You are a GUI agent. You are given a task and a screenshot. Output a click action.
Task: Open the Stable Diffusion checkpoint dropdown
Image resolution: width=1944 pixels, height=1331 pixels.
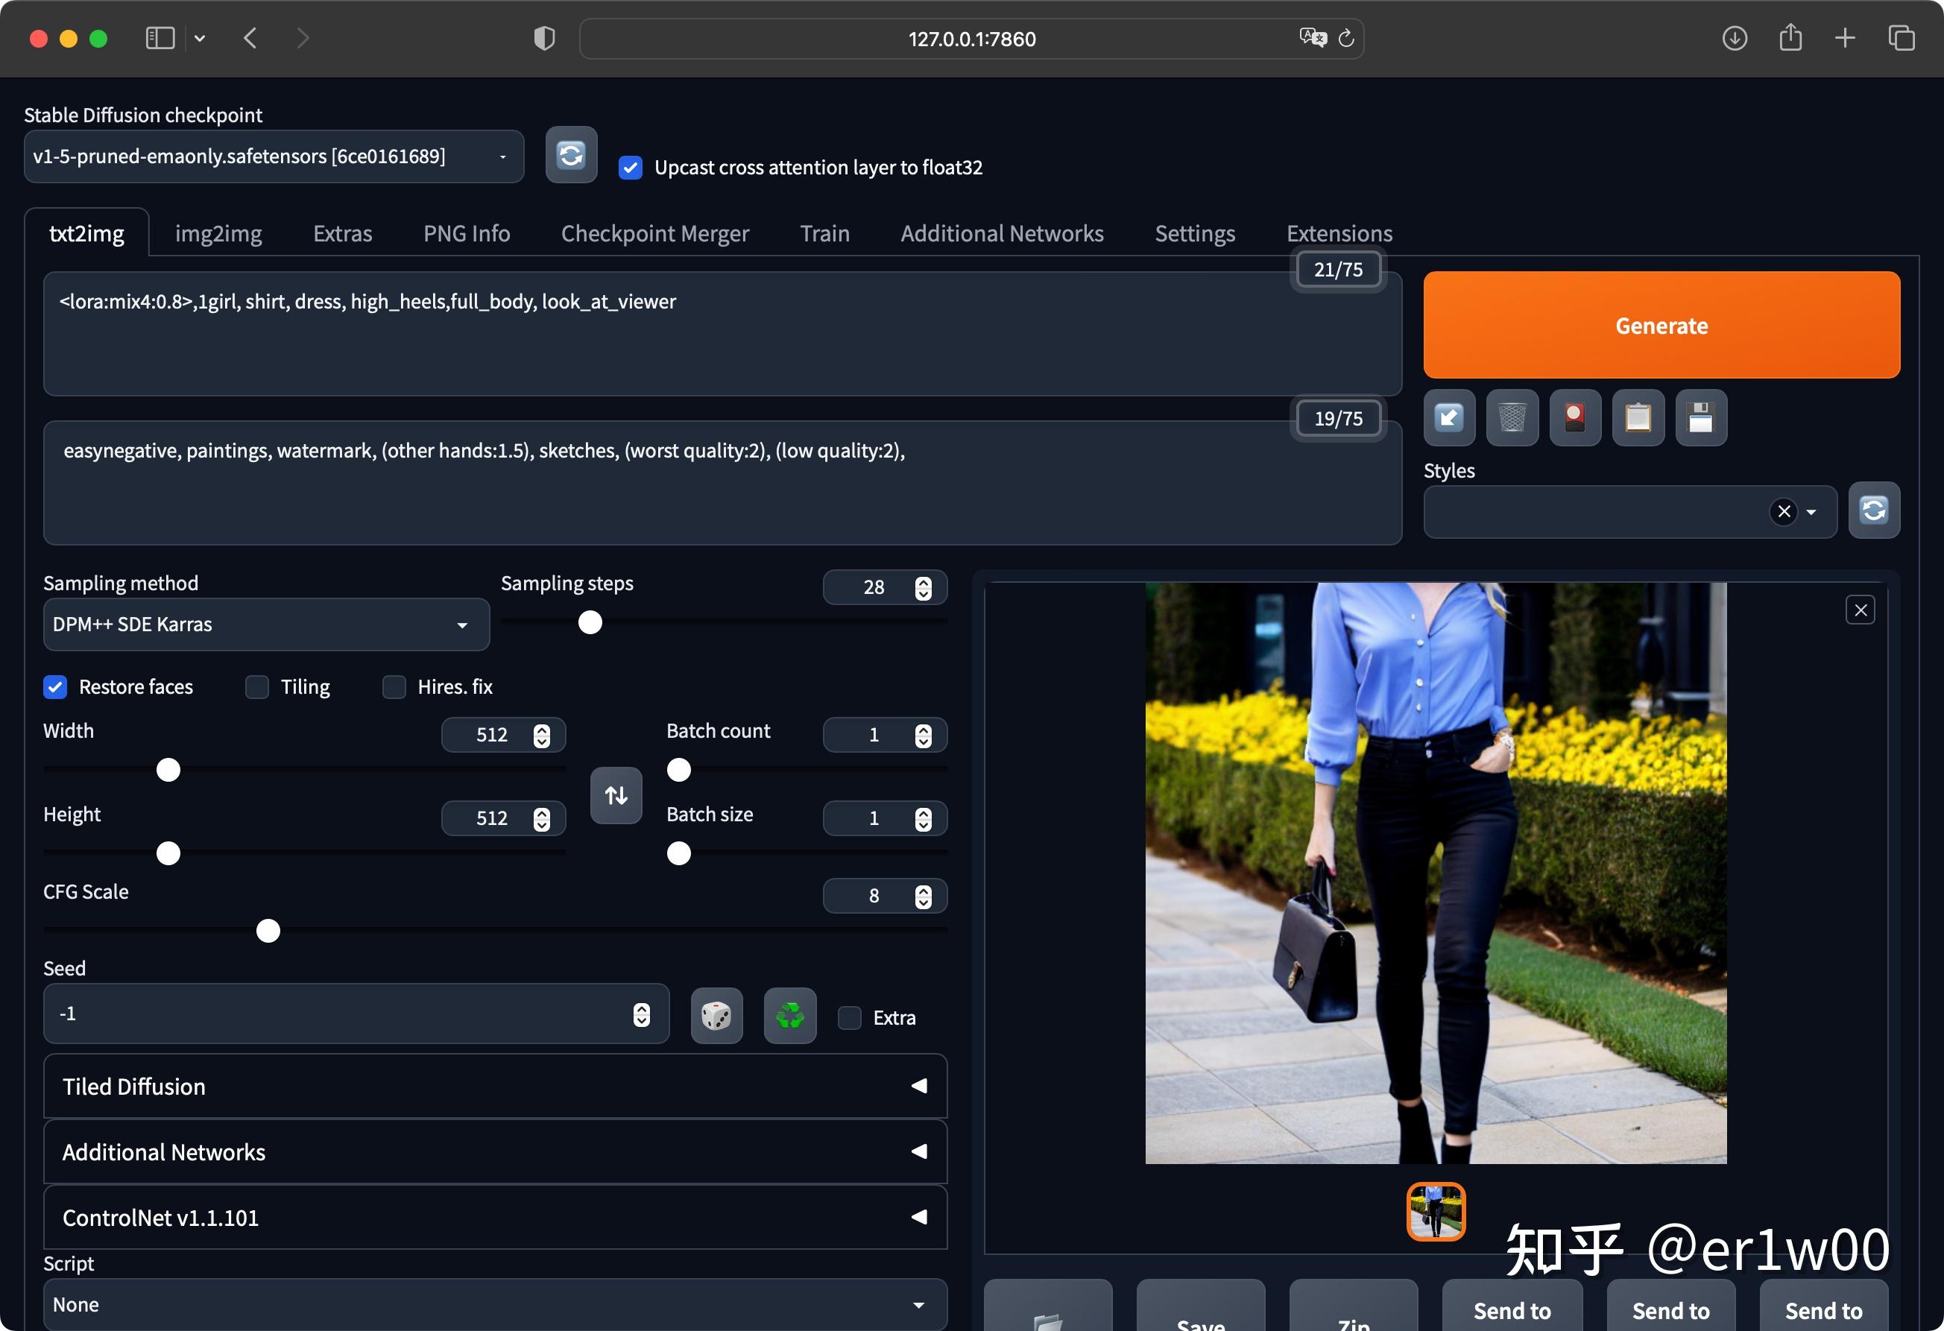click(x=274, y=157)
